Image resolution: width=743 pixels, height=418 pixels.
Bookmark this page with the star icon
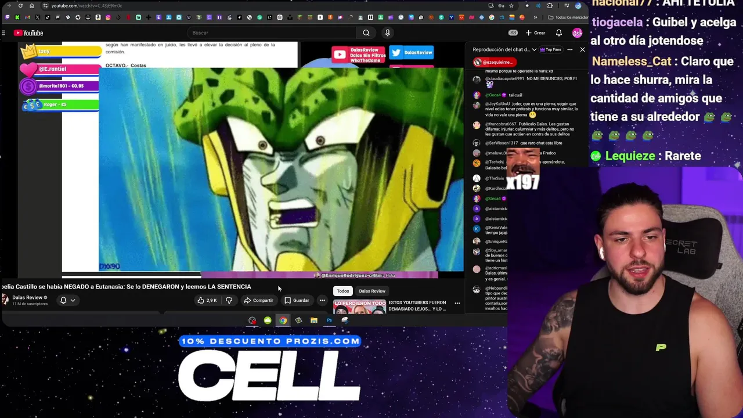click(511, 6)
